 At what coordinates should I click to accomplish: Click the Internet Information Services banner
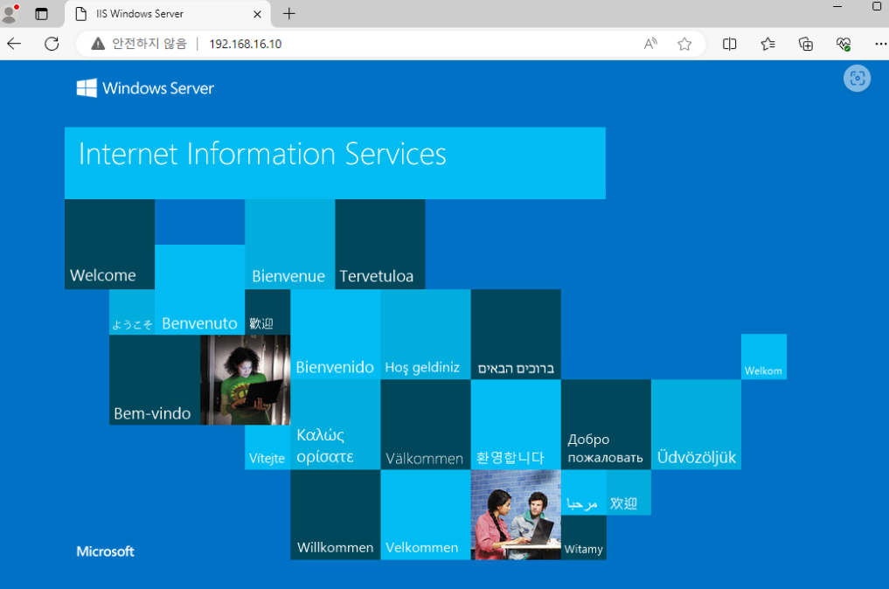(x=335, y=163)
